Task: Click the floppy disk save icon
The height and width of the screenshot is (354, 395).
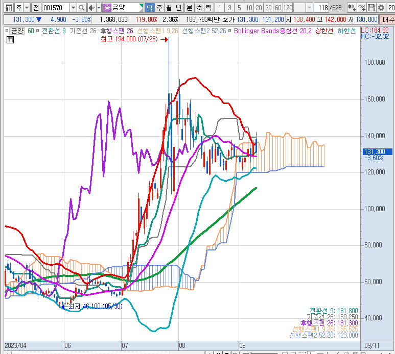Action: pos(371,8)
